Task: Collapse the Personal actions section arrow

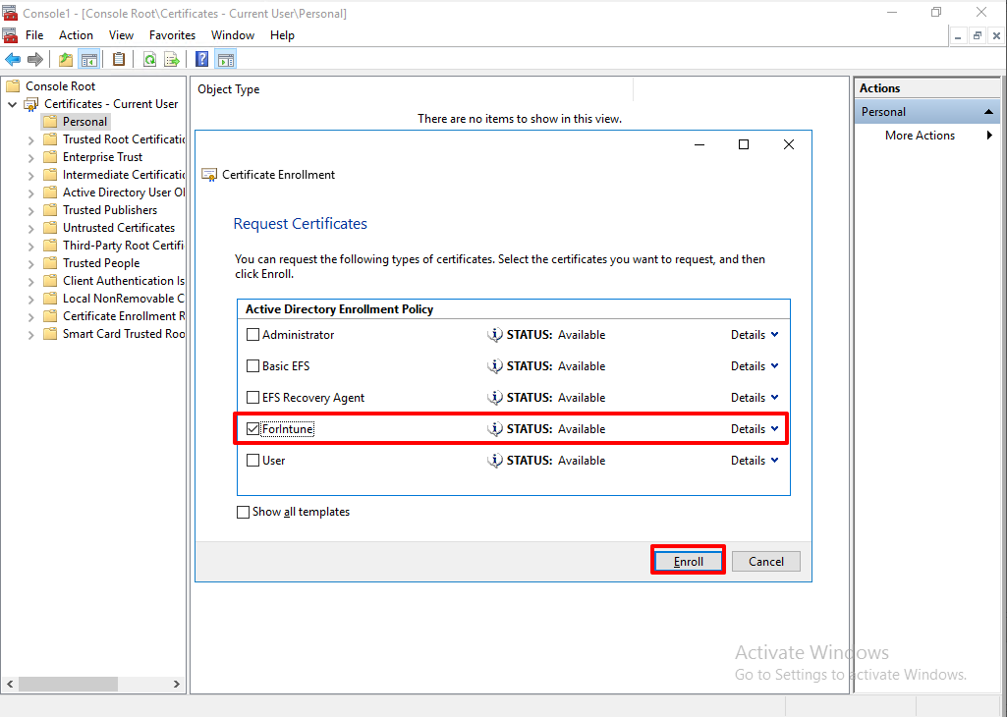Action: 989,112
